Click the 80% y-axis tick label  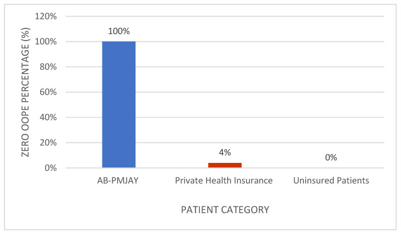(48, 67)
